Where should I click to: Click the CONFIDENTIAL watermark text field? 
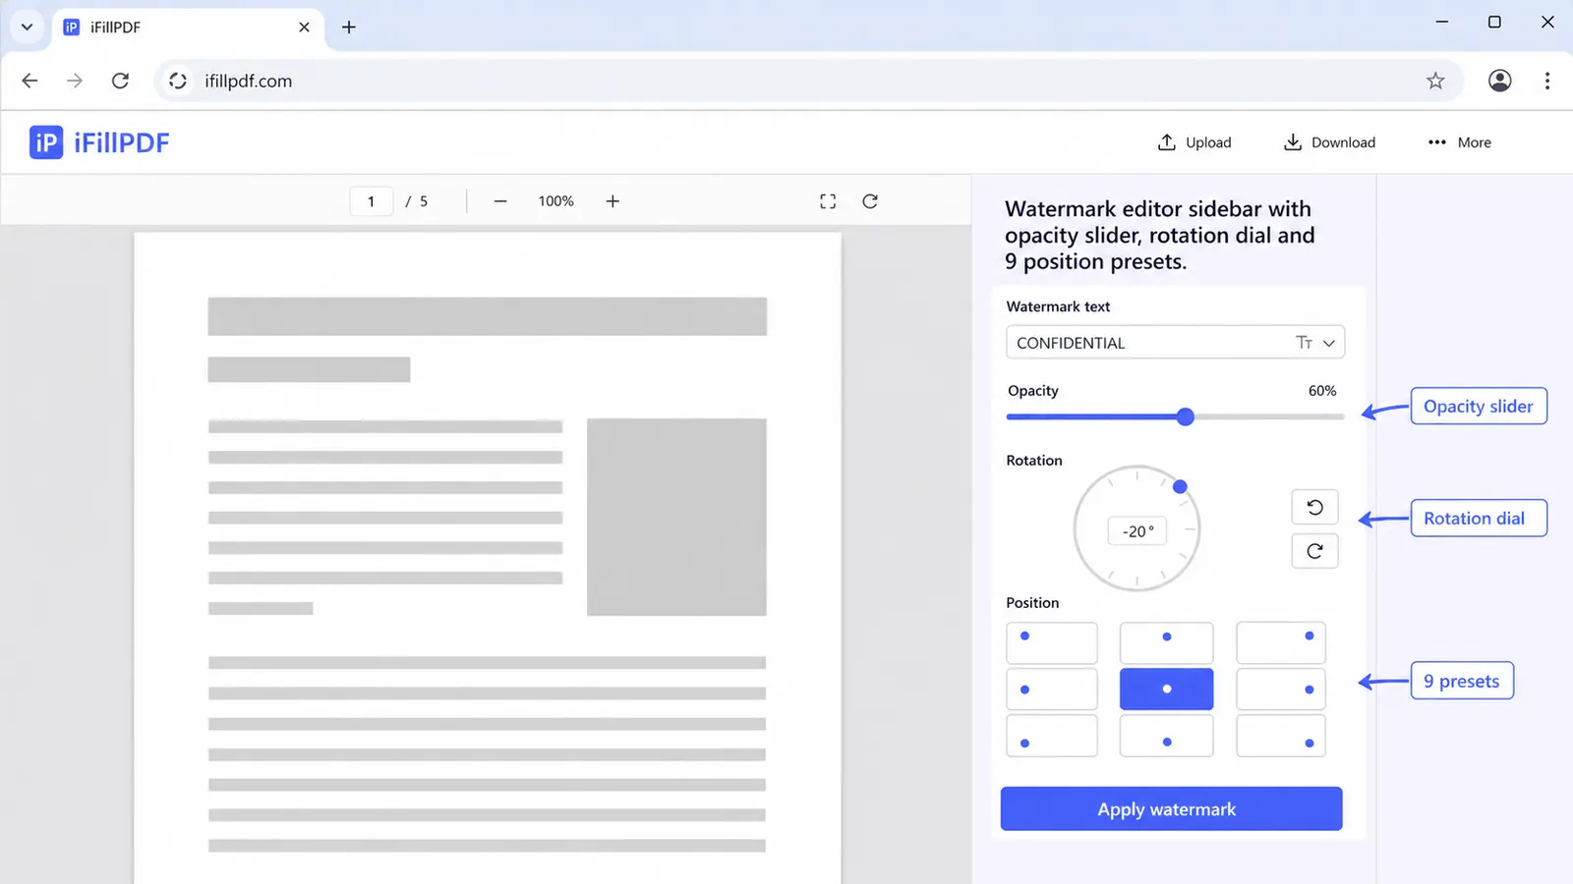pyautogui.click(x=1175, y=343)
